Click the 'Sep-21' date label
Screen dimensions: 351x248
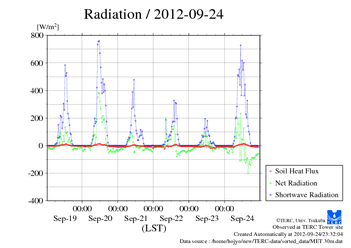(x=136, y=218)
